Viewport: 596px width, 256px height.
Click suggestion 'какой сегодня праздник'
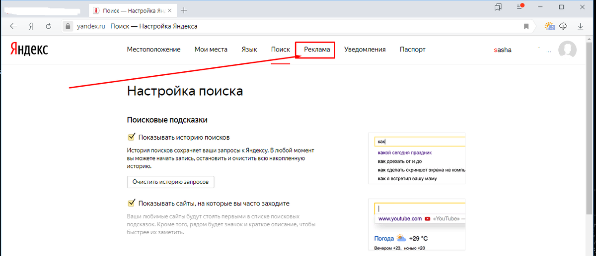[405, 153]
